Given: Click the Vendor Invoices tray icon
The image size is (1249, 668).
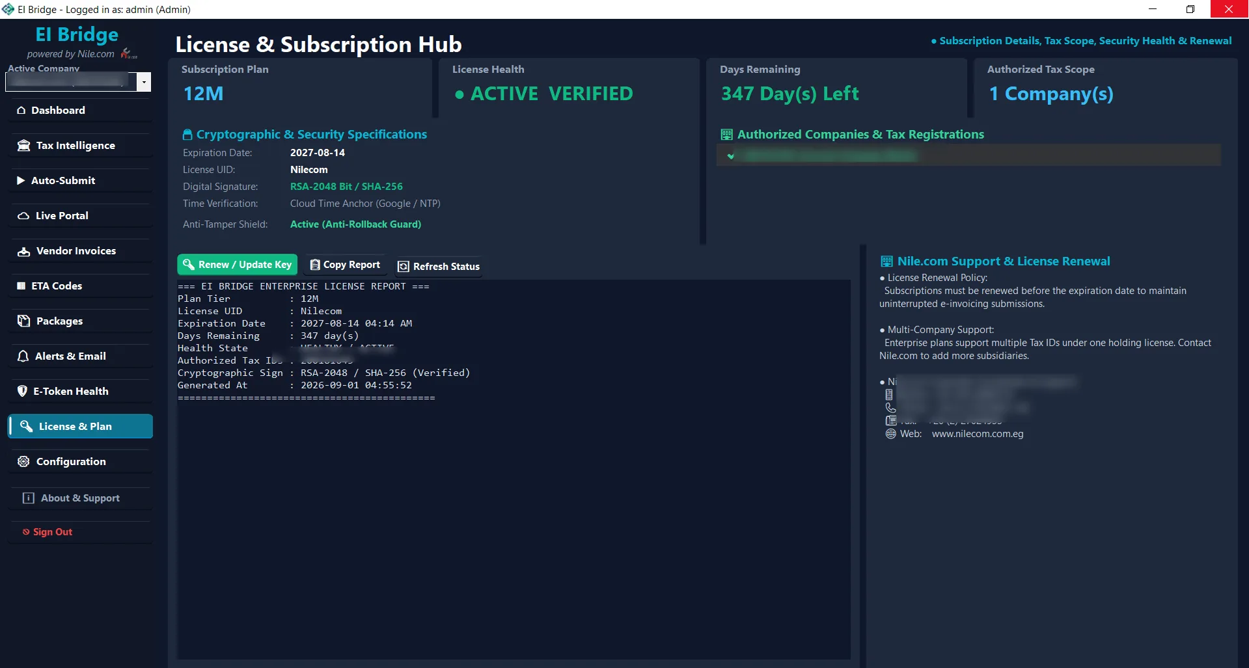Looking at the screenshot, I should click(24, 251).
